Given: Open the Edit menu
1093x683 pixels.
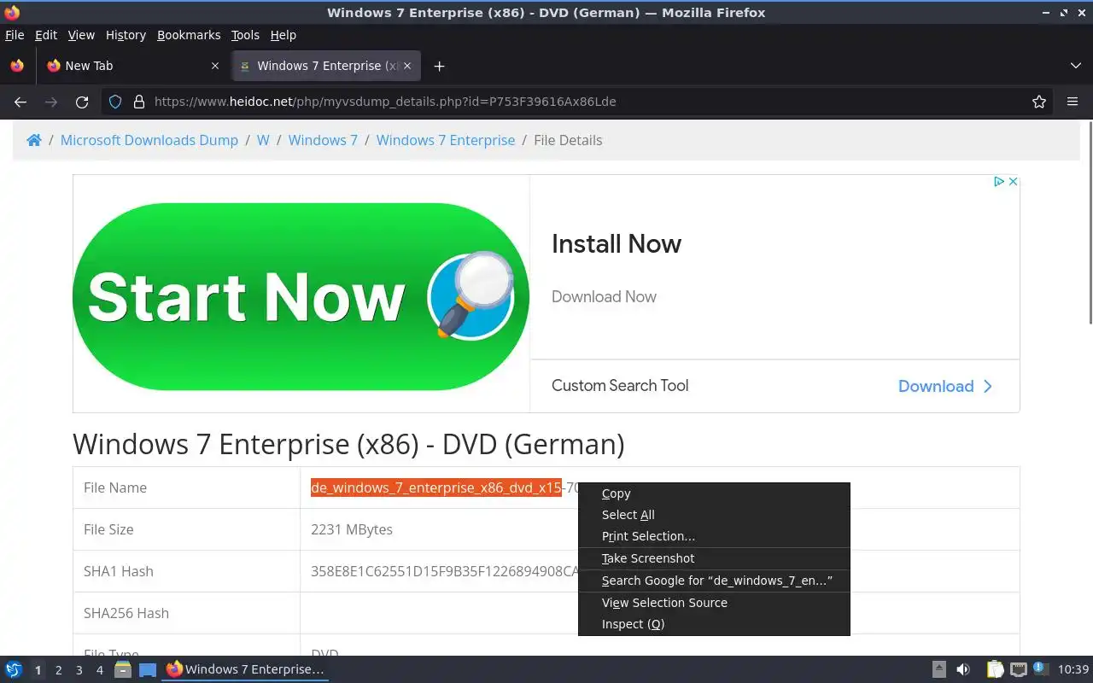Looking at the screenshot, I should point(46,35).
